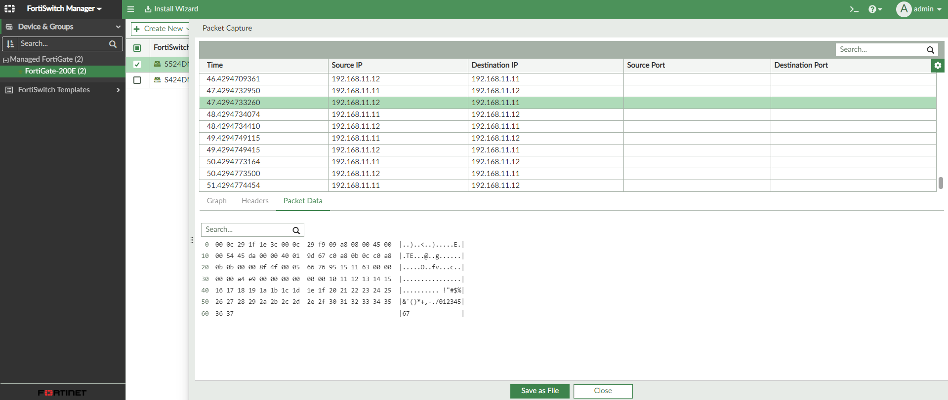
Task: Click the packet list vertical scrollbar
Action: point(941,182)
